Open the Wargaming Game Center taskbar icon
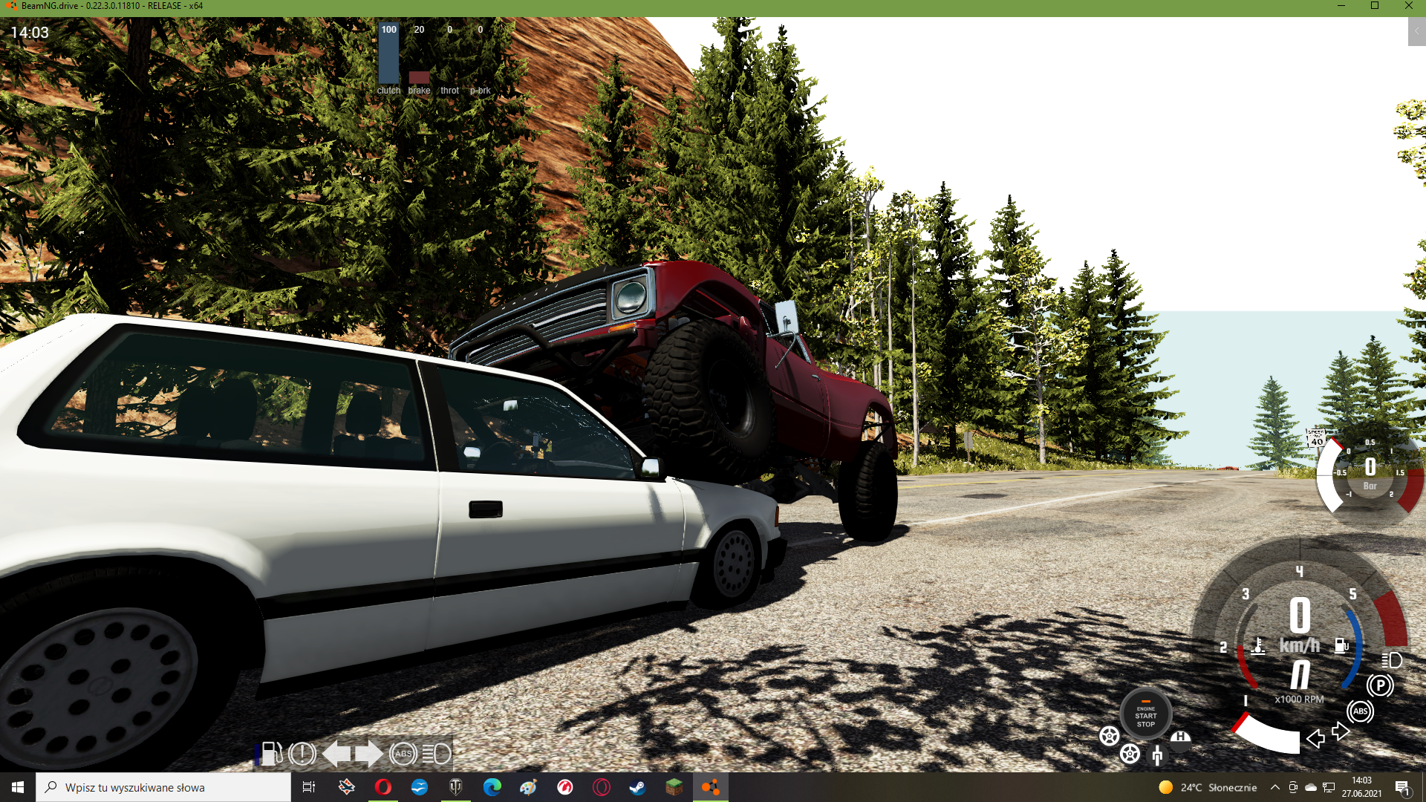1426x802 pixels. click(565, 787)
